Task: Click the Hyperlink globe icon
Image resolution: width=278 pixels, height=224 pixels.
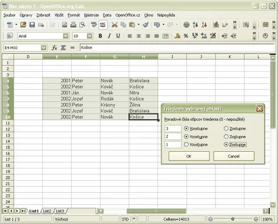Action: coord(186,25)
